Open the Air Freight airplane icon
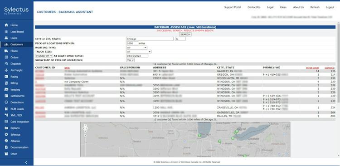 pos(6,70)
